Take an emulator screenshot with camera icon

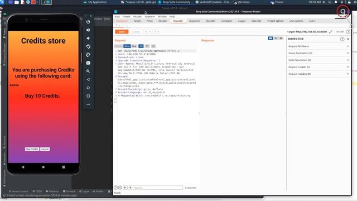coord(88,63)
